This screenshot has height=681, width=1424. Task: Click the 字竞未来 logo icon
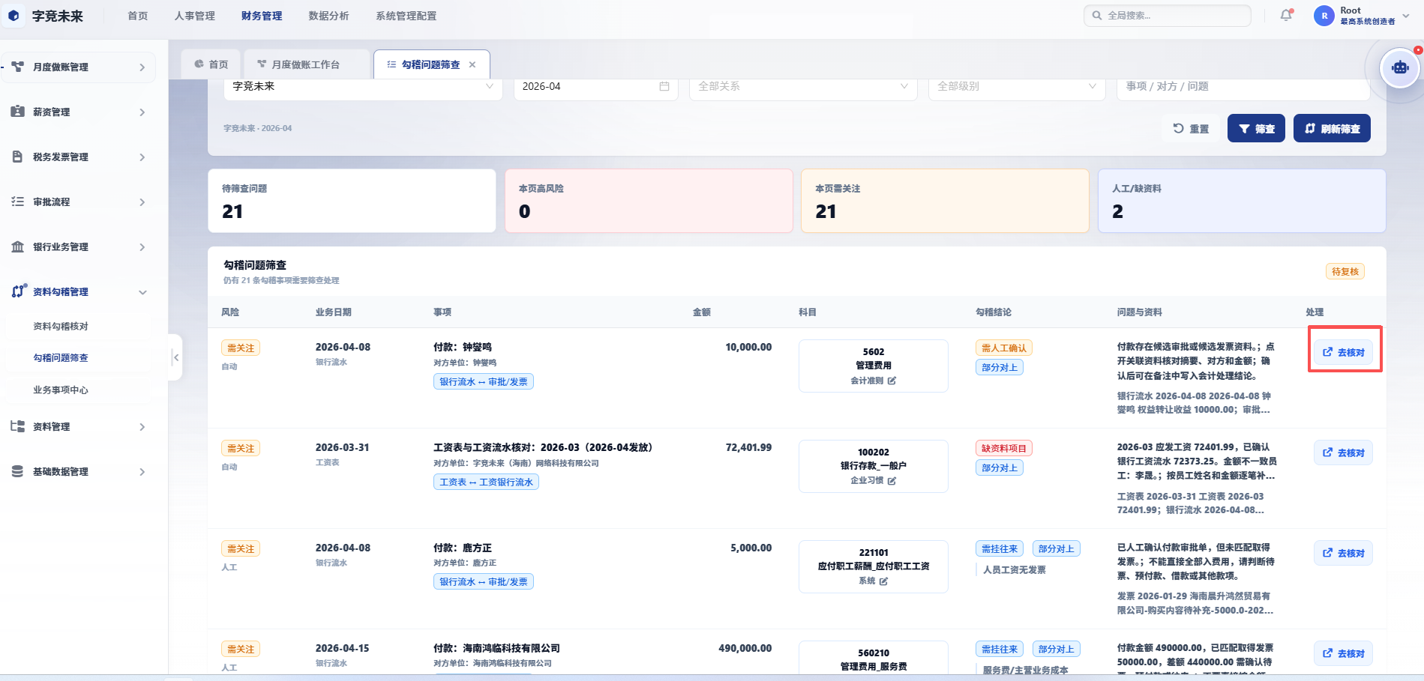click(x=13, y=16)
